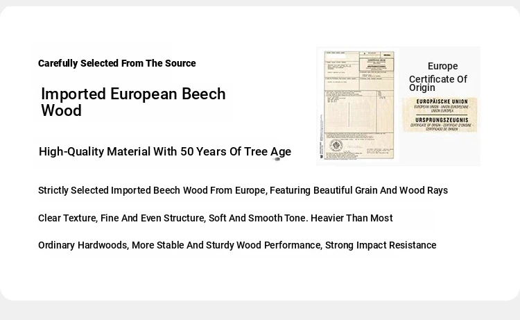The height and width of the screenshot is (320, 520).
Task: Click the 'Imported European Beech Wood' heading
Action: point(133,102)
